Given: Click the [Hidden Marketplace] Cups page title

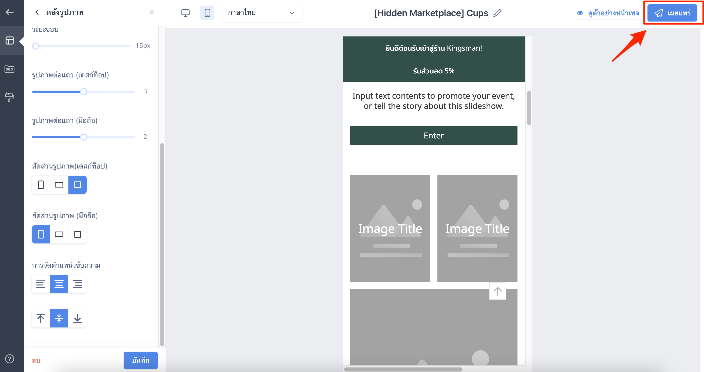Looking at the screenshot, I should (431, 13).
